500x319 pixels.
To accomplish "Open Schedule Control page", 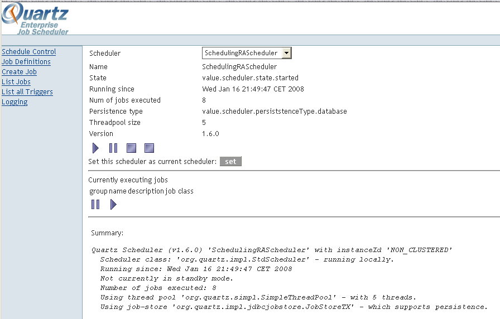I will (x=29, y=52).
